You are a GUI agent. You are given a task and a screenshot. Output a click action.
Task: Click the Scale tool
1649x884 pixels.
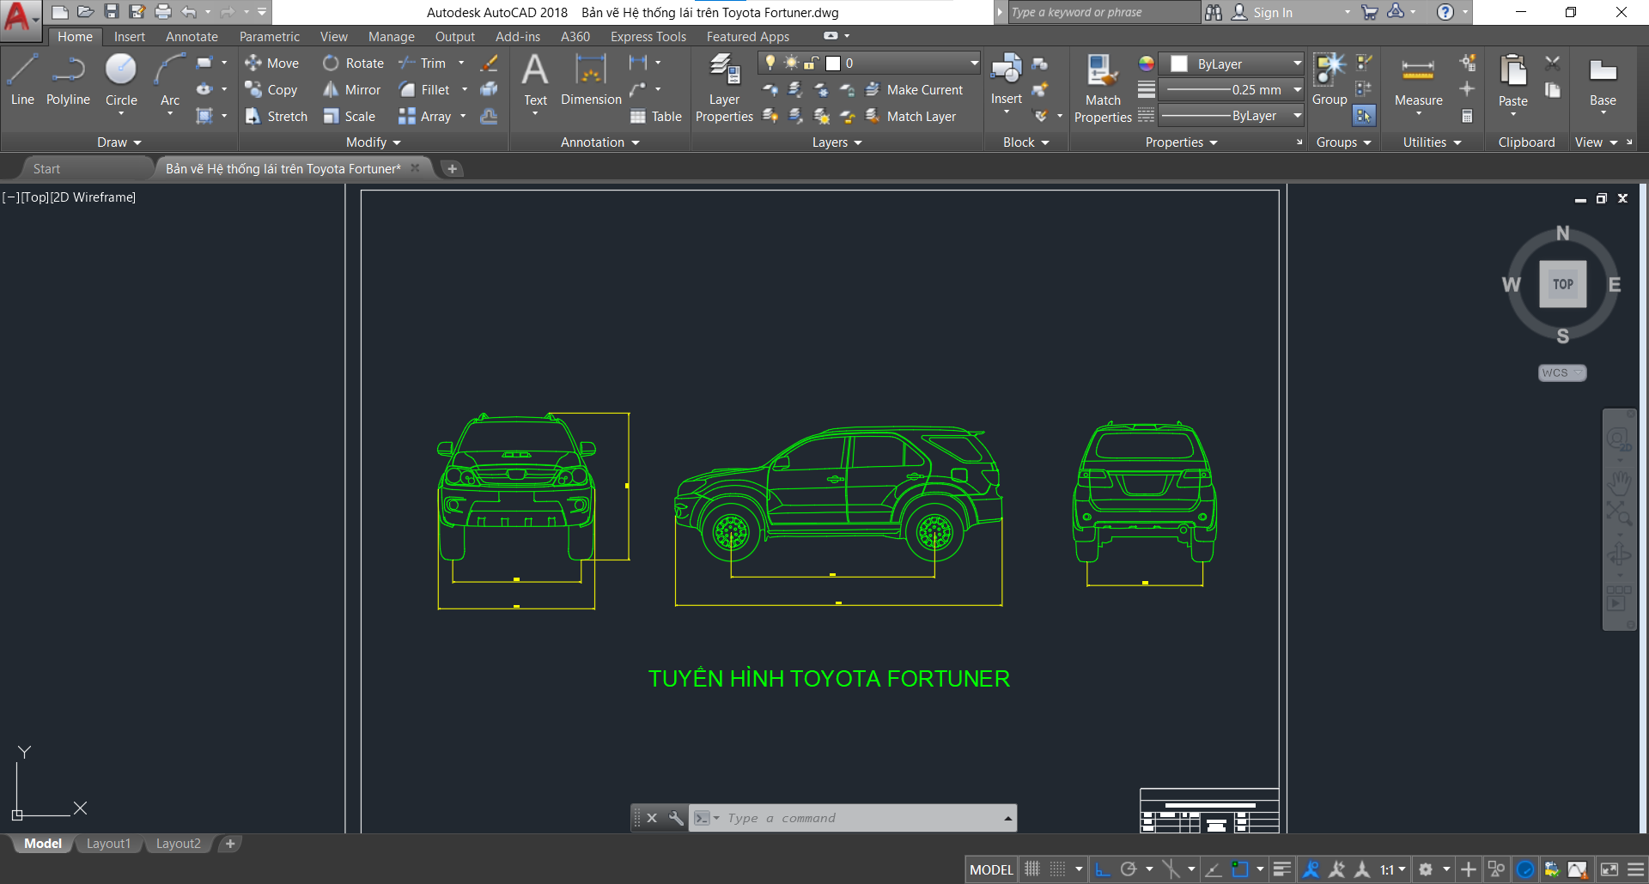(x=350, y=117)
